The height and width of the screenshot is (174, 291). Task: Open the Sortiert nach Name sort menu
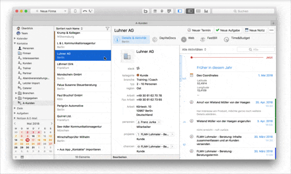click(69, 29)
